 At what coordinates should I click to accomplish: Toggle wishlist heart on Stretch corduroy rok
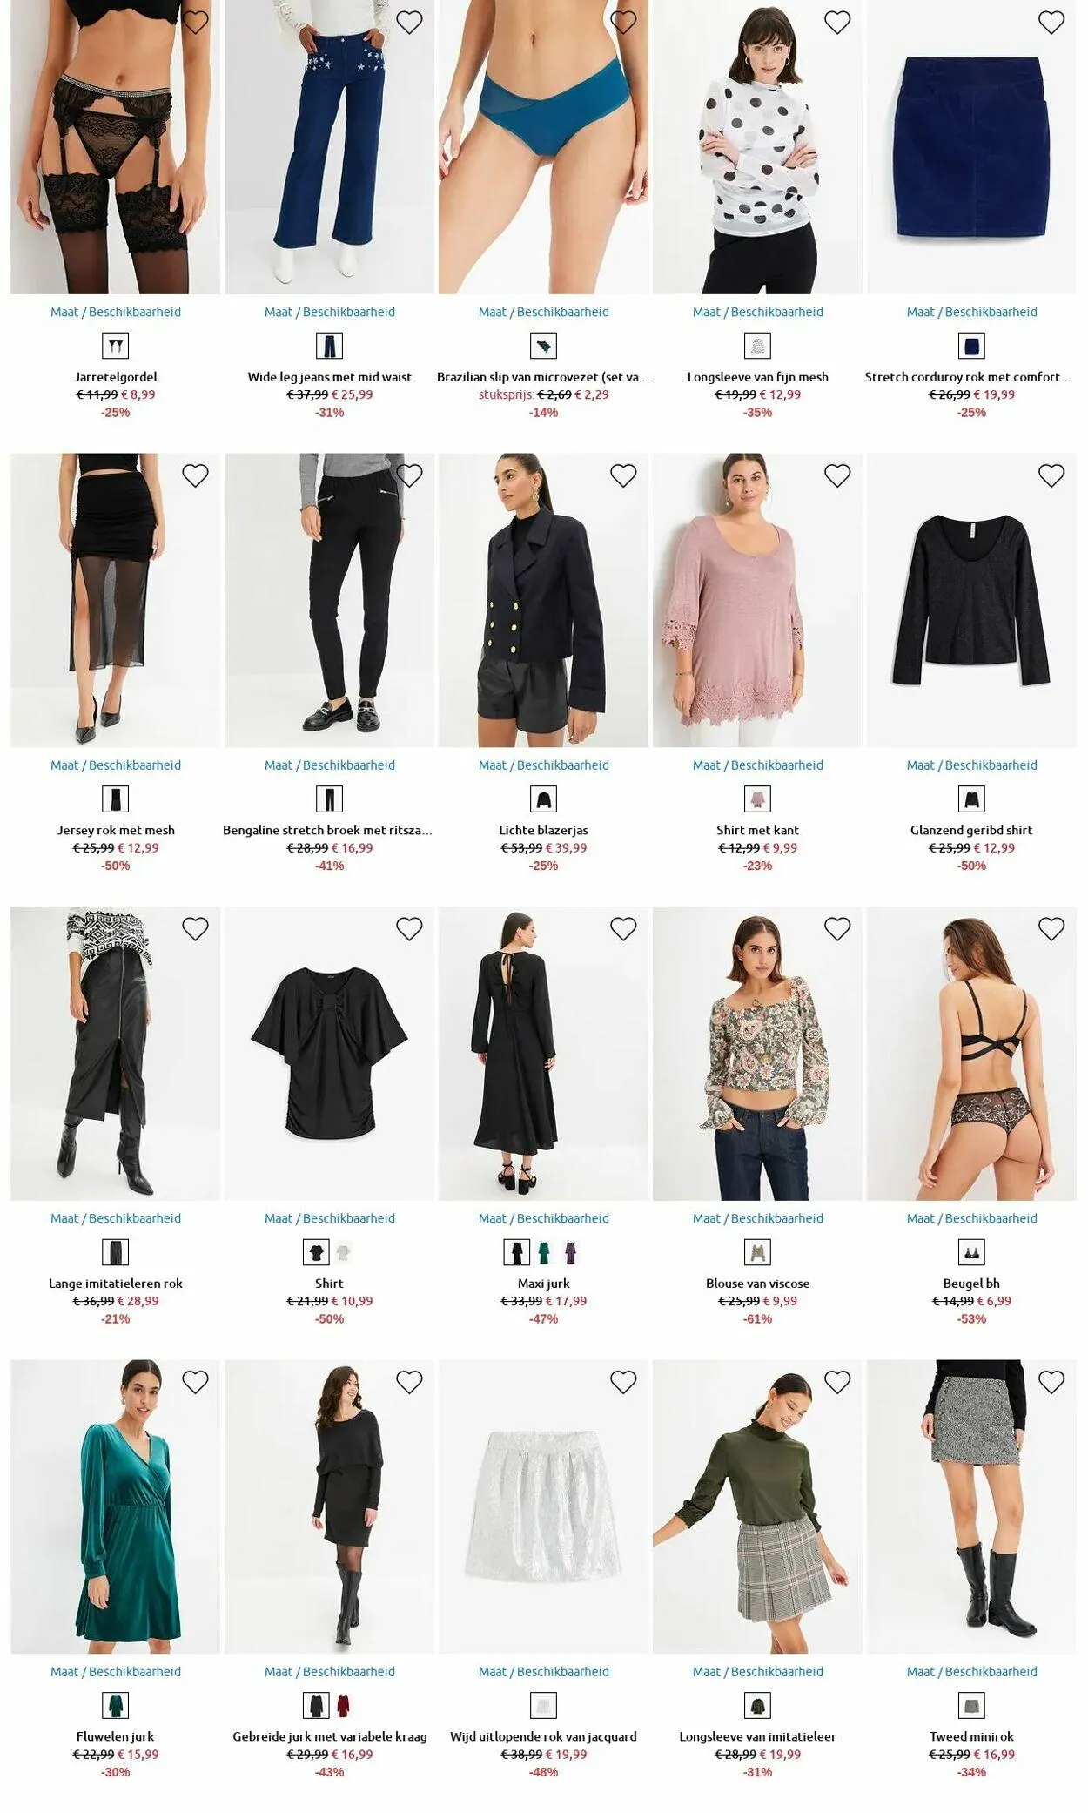coord(1051,23)
